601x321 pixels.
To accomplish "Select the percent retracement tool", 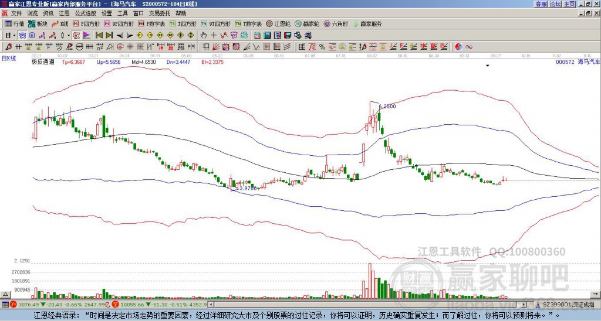I will [322, 47].
